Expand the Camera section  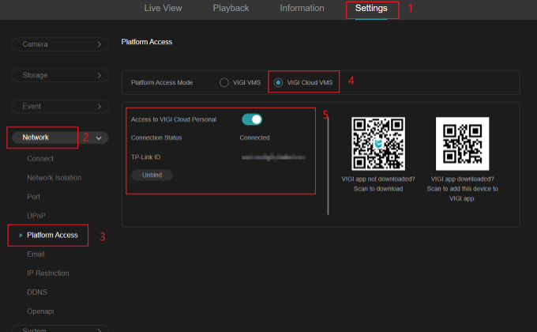pyautogui.click(x=60, y=45)
